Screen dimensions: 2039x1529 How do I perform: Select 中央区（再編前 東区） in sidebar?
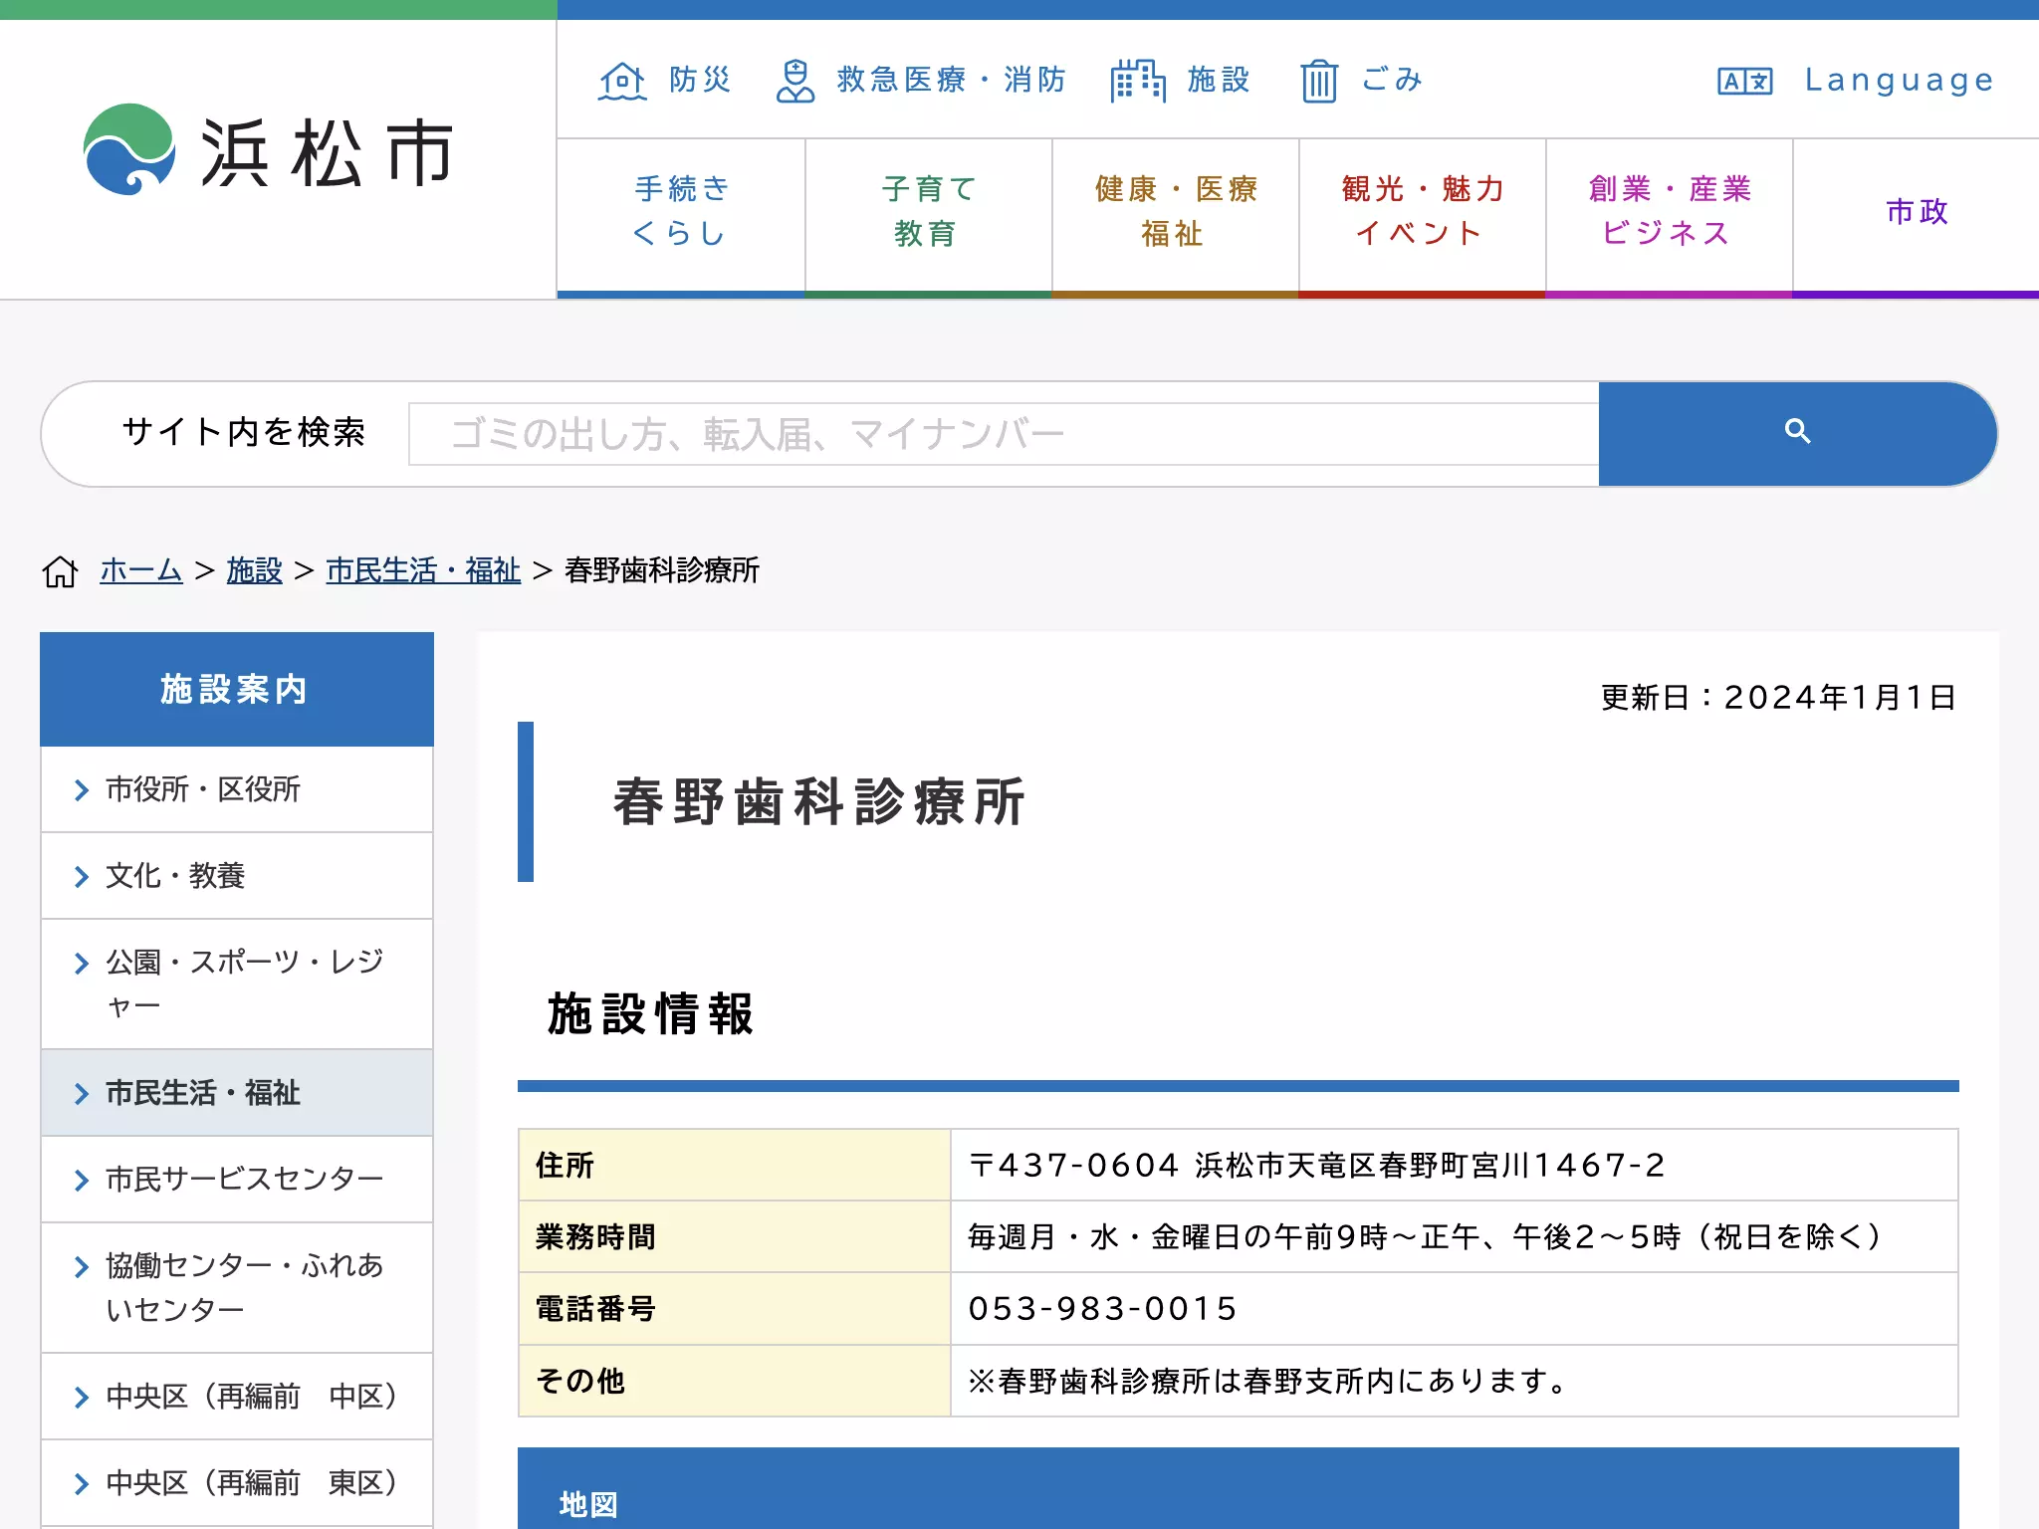(237, 1483)
